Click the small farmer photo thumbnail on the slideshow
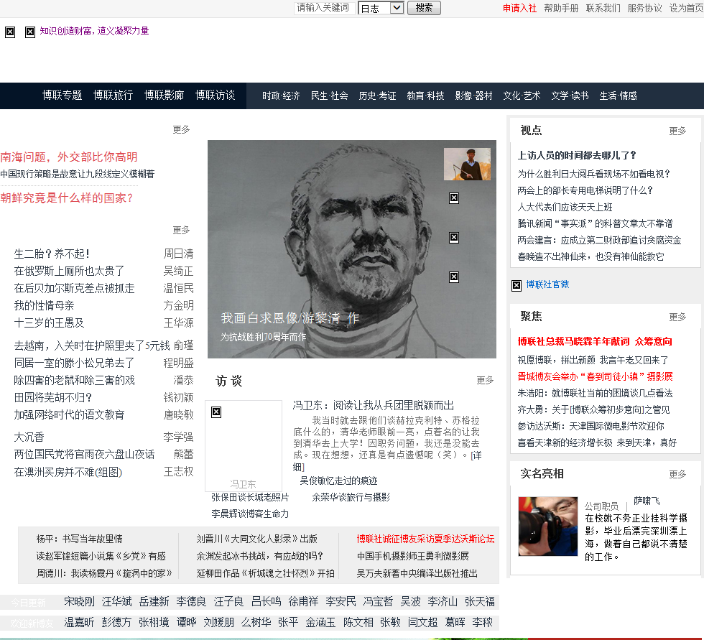This screenshot has width=704, height=640. 467,164
